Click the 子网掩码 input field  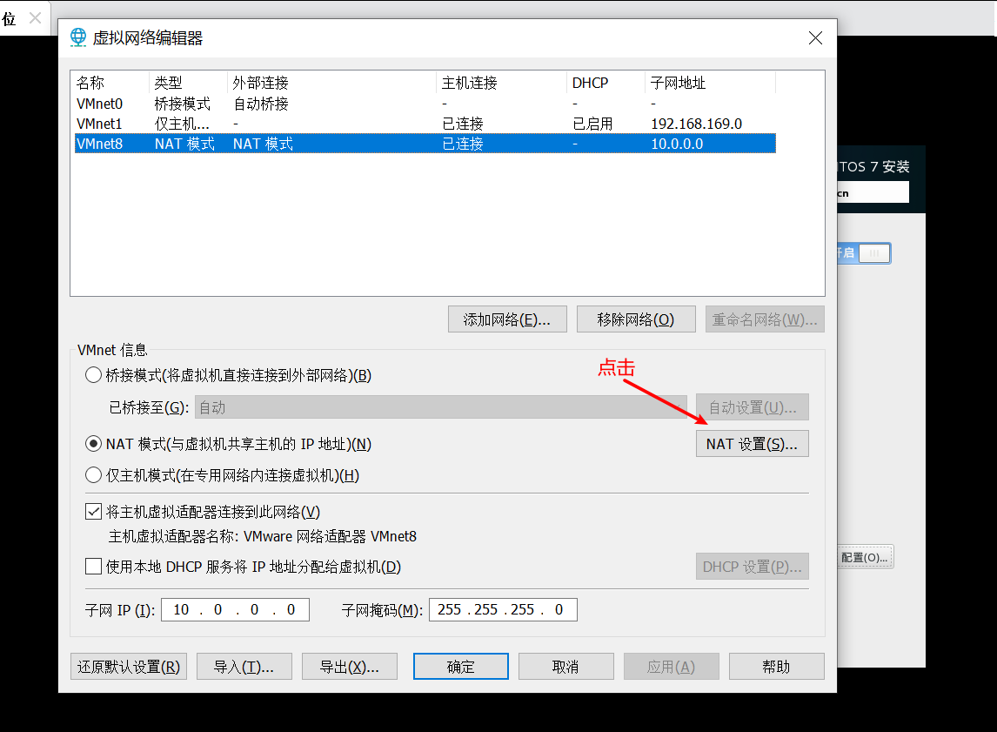point(503,609)
